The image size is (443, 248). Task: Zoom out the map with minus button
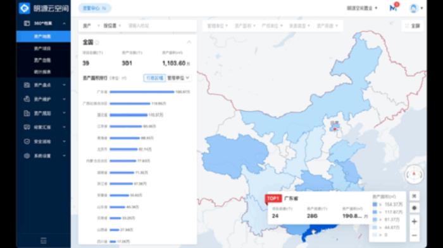pyautogui.click(x=414, y=235)
